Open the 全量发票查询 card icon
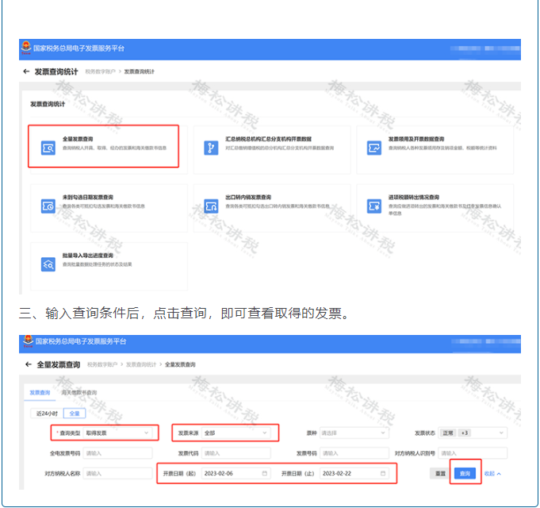This screenshot has height=508, width=540. [x=48, y=148]
